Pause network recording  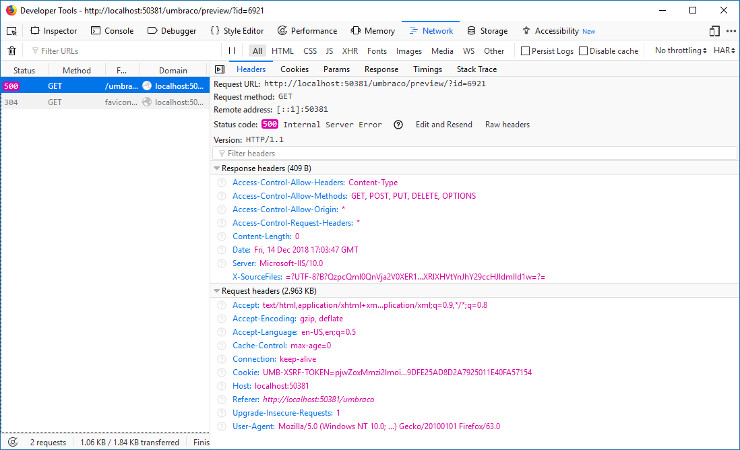(x=232, y=51)
